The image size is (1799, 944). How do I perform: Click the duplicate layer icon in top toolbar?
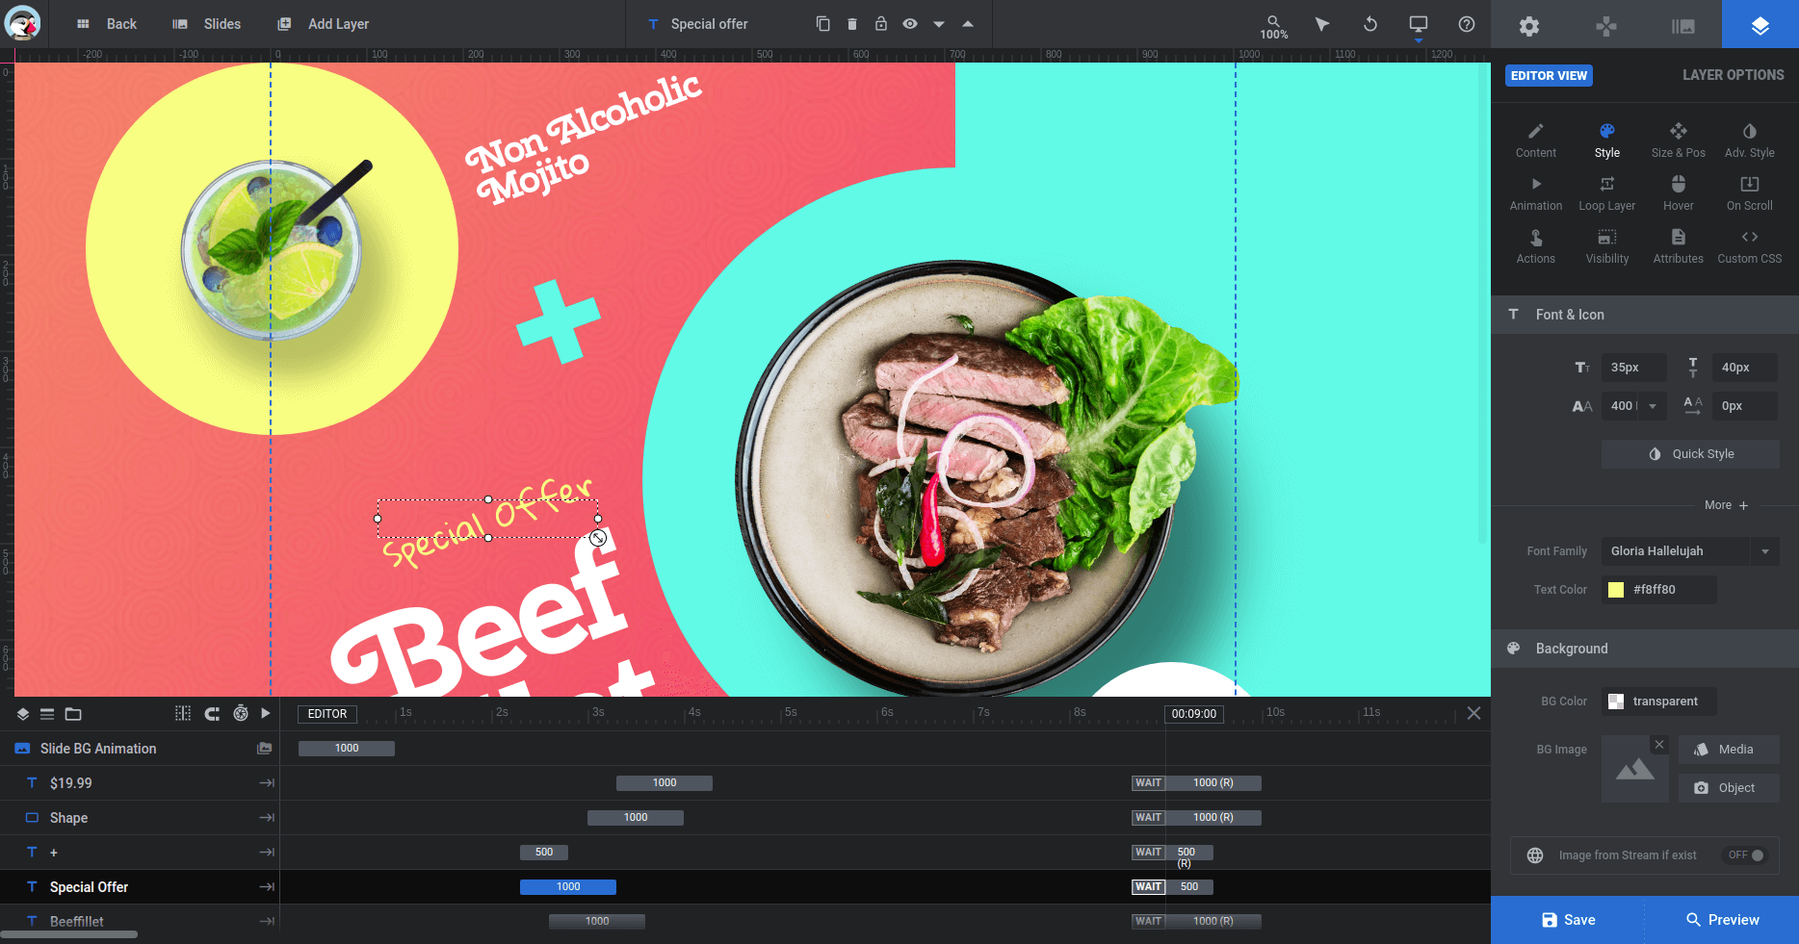click(822, 24)
